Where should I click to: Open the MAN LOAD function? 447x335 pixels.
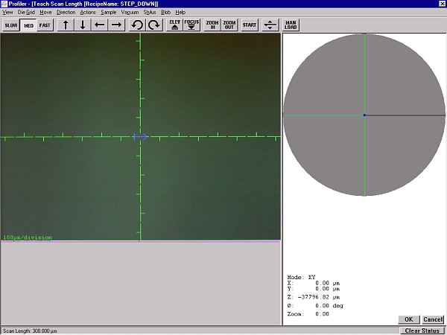[291, 25]
